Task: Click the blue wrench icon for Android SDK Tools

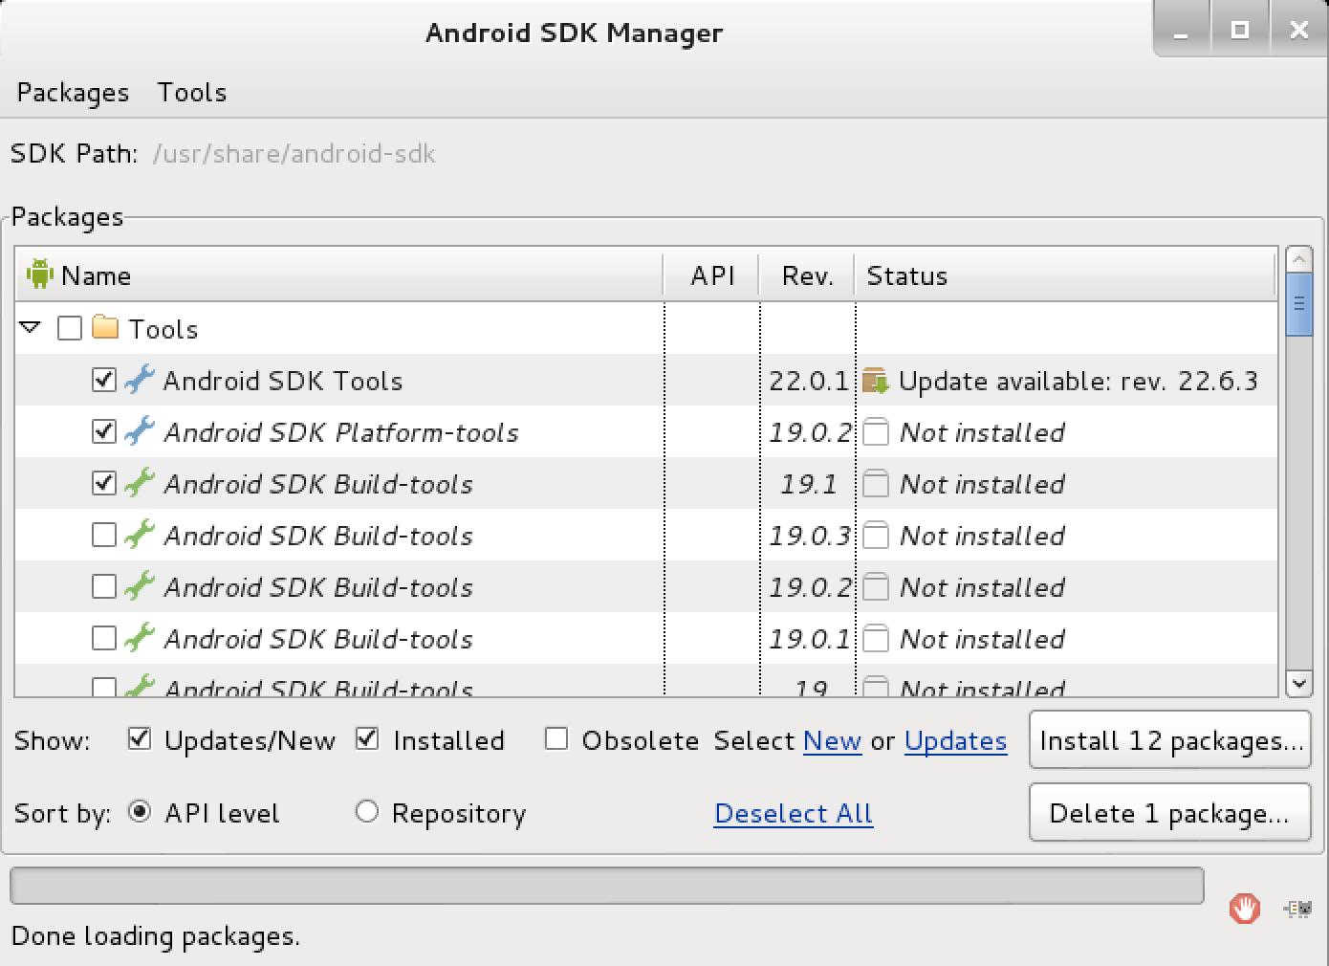Action: pos(140,380)
